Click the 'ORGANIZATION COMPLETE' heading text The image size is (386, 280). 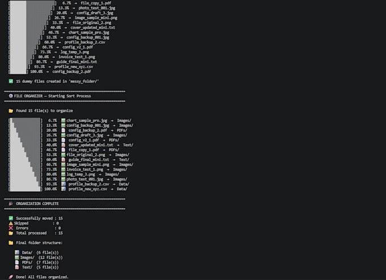point(37,204)
